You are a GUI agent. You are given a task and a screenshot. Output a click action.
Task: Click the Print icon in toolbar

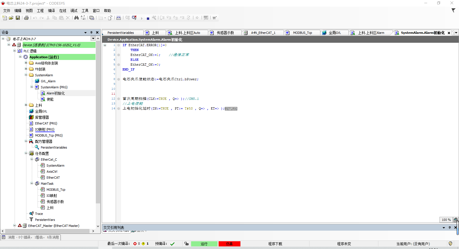point(26,18)
